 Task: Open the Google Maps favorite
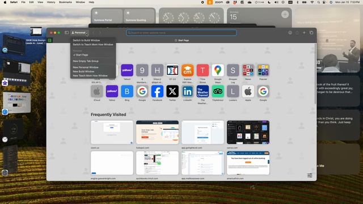coord(218,70)
